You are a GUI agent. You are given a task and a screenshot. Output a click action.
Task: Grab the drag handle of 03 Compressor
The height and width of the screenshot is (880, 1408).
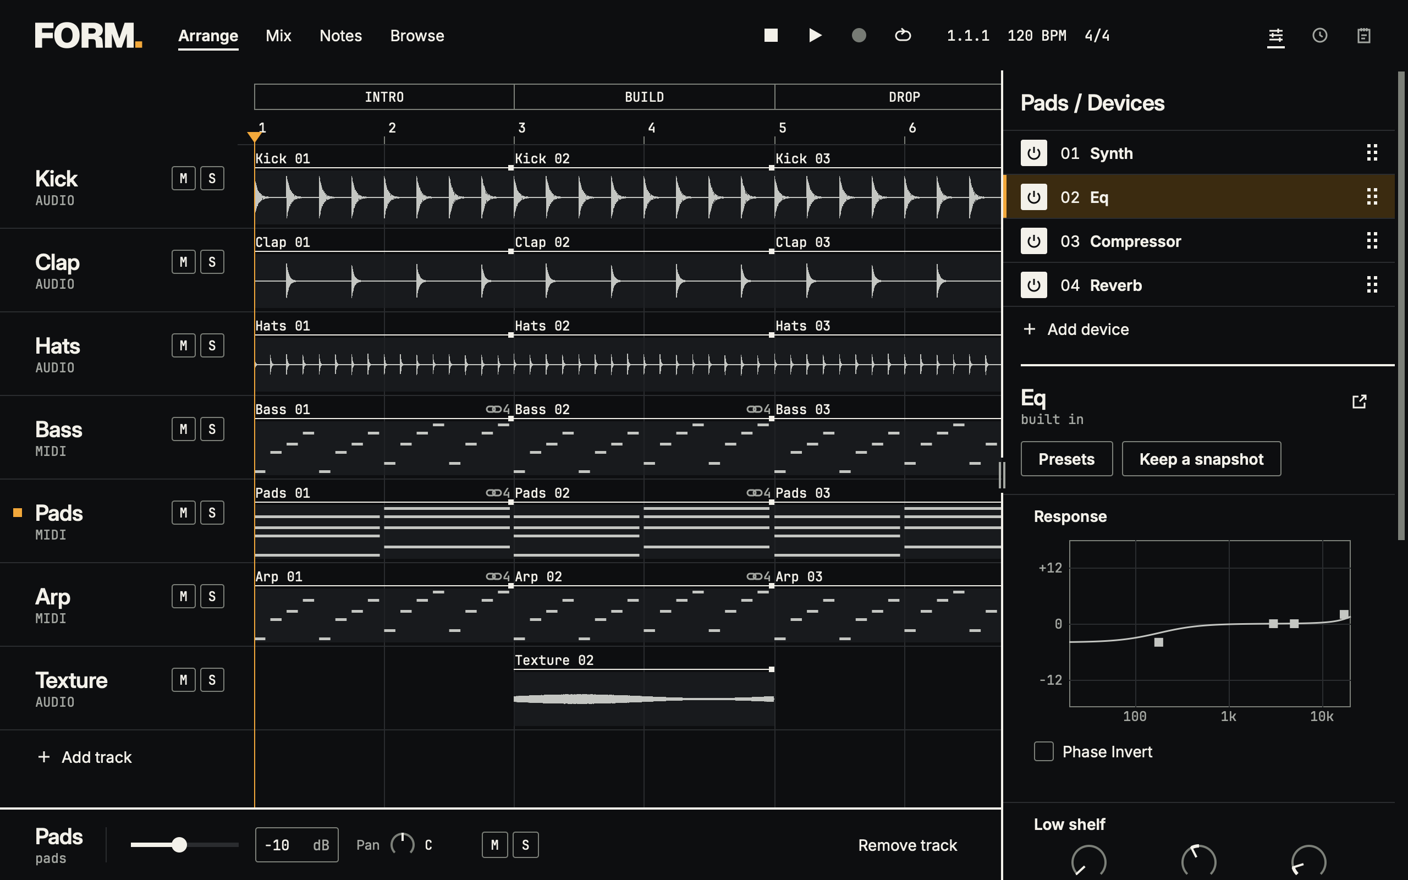(x=1372, y=241)
